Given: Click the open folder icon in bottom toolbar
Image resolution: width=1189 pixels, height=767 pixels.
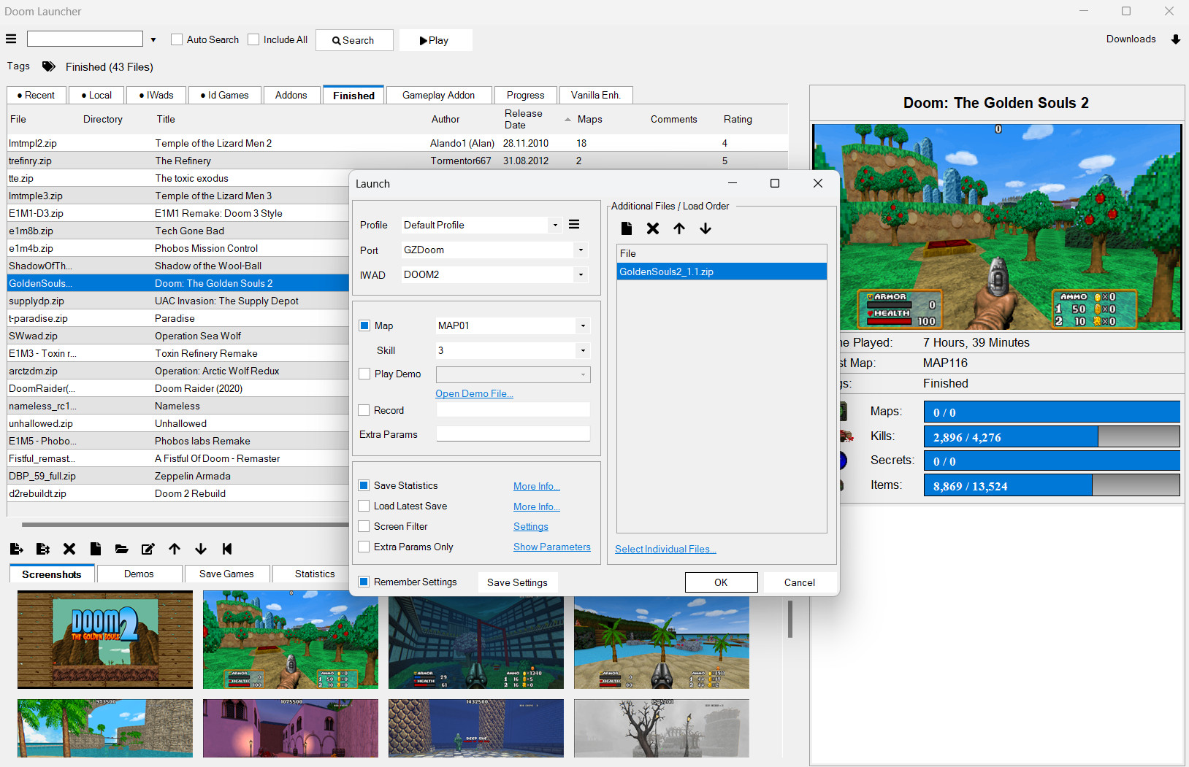Looking at the screenshot, I should 122,549.
